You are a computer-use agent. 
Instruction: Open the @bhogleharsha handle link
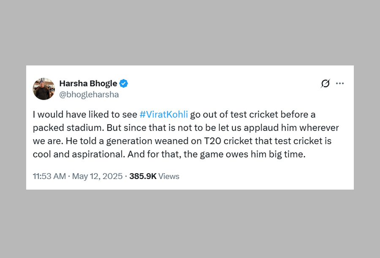(x=89, y=95)
